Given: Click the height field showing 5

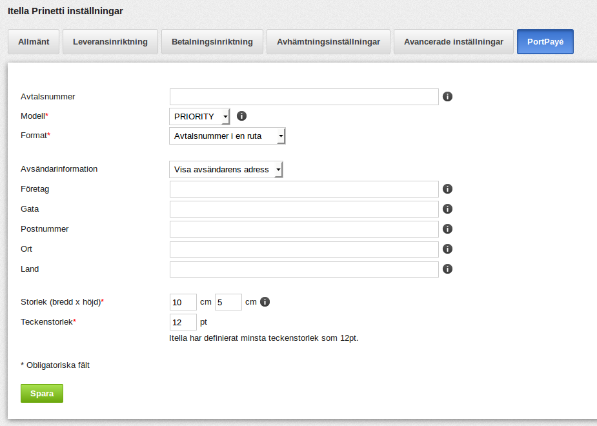Looking at the screenshot, I should (228, 302).
